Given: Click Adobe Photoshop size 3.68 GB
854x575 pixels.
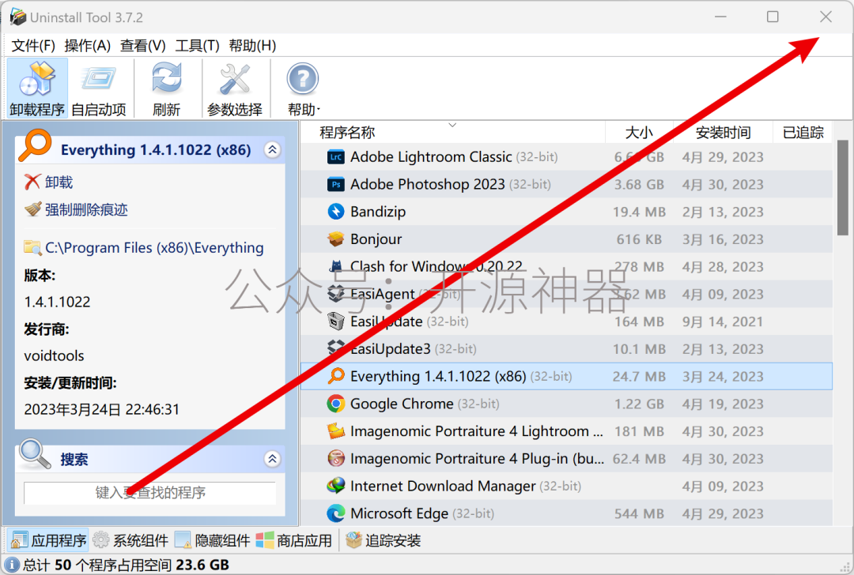Looking at the screenshot, I should pos(639,184).
